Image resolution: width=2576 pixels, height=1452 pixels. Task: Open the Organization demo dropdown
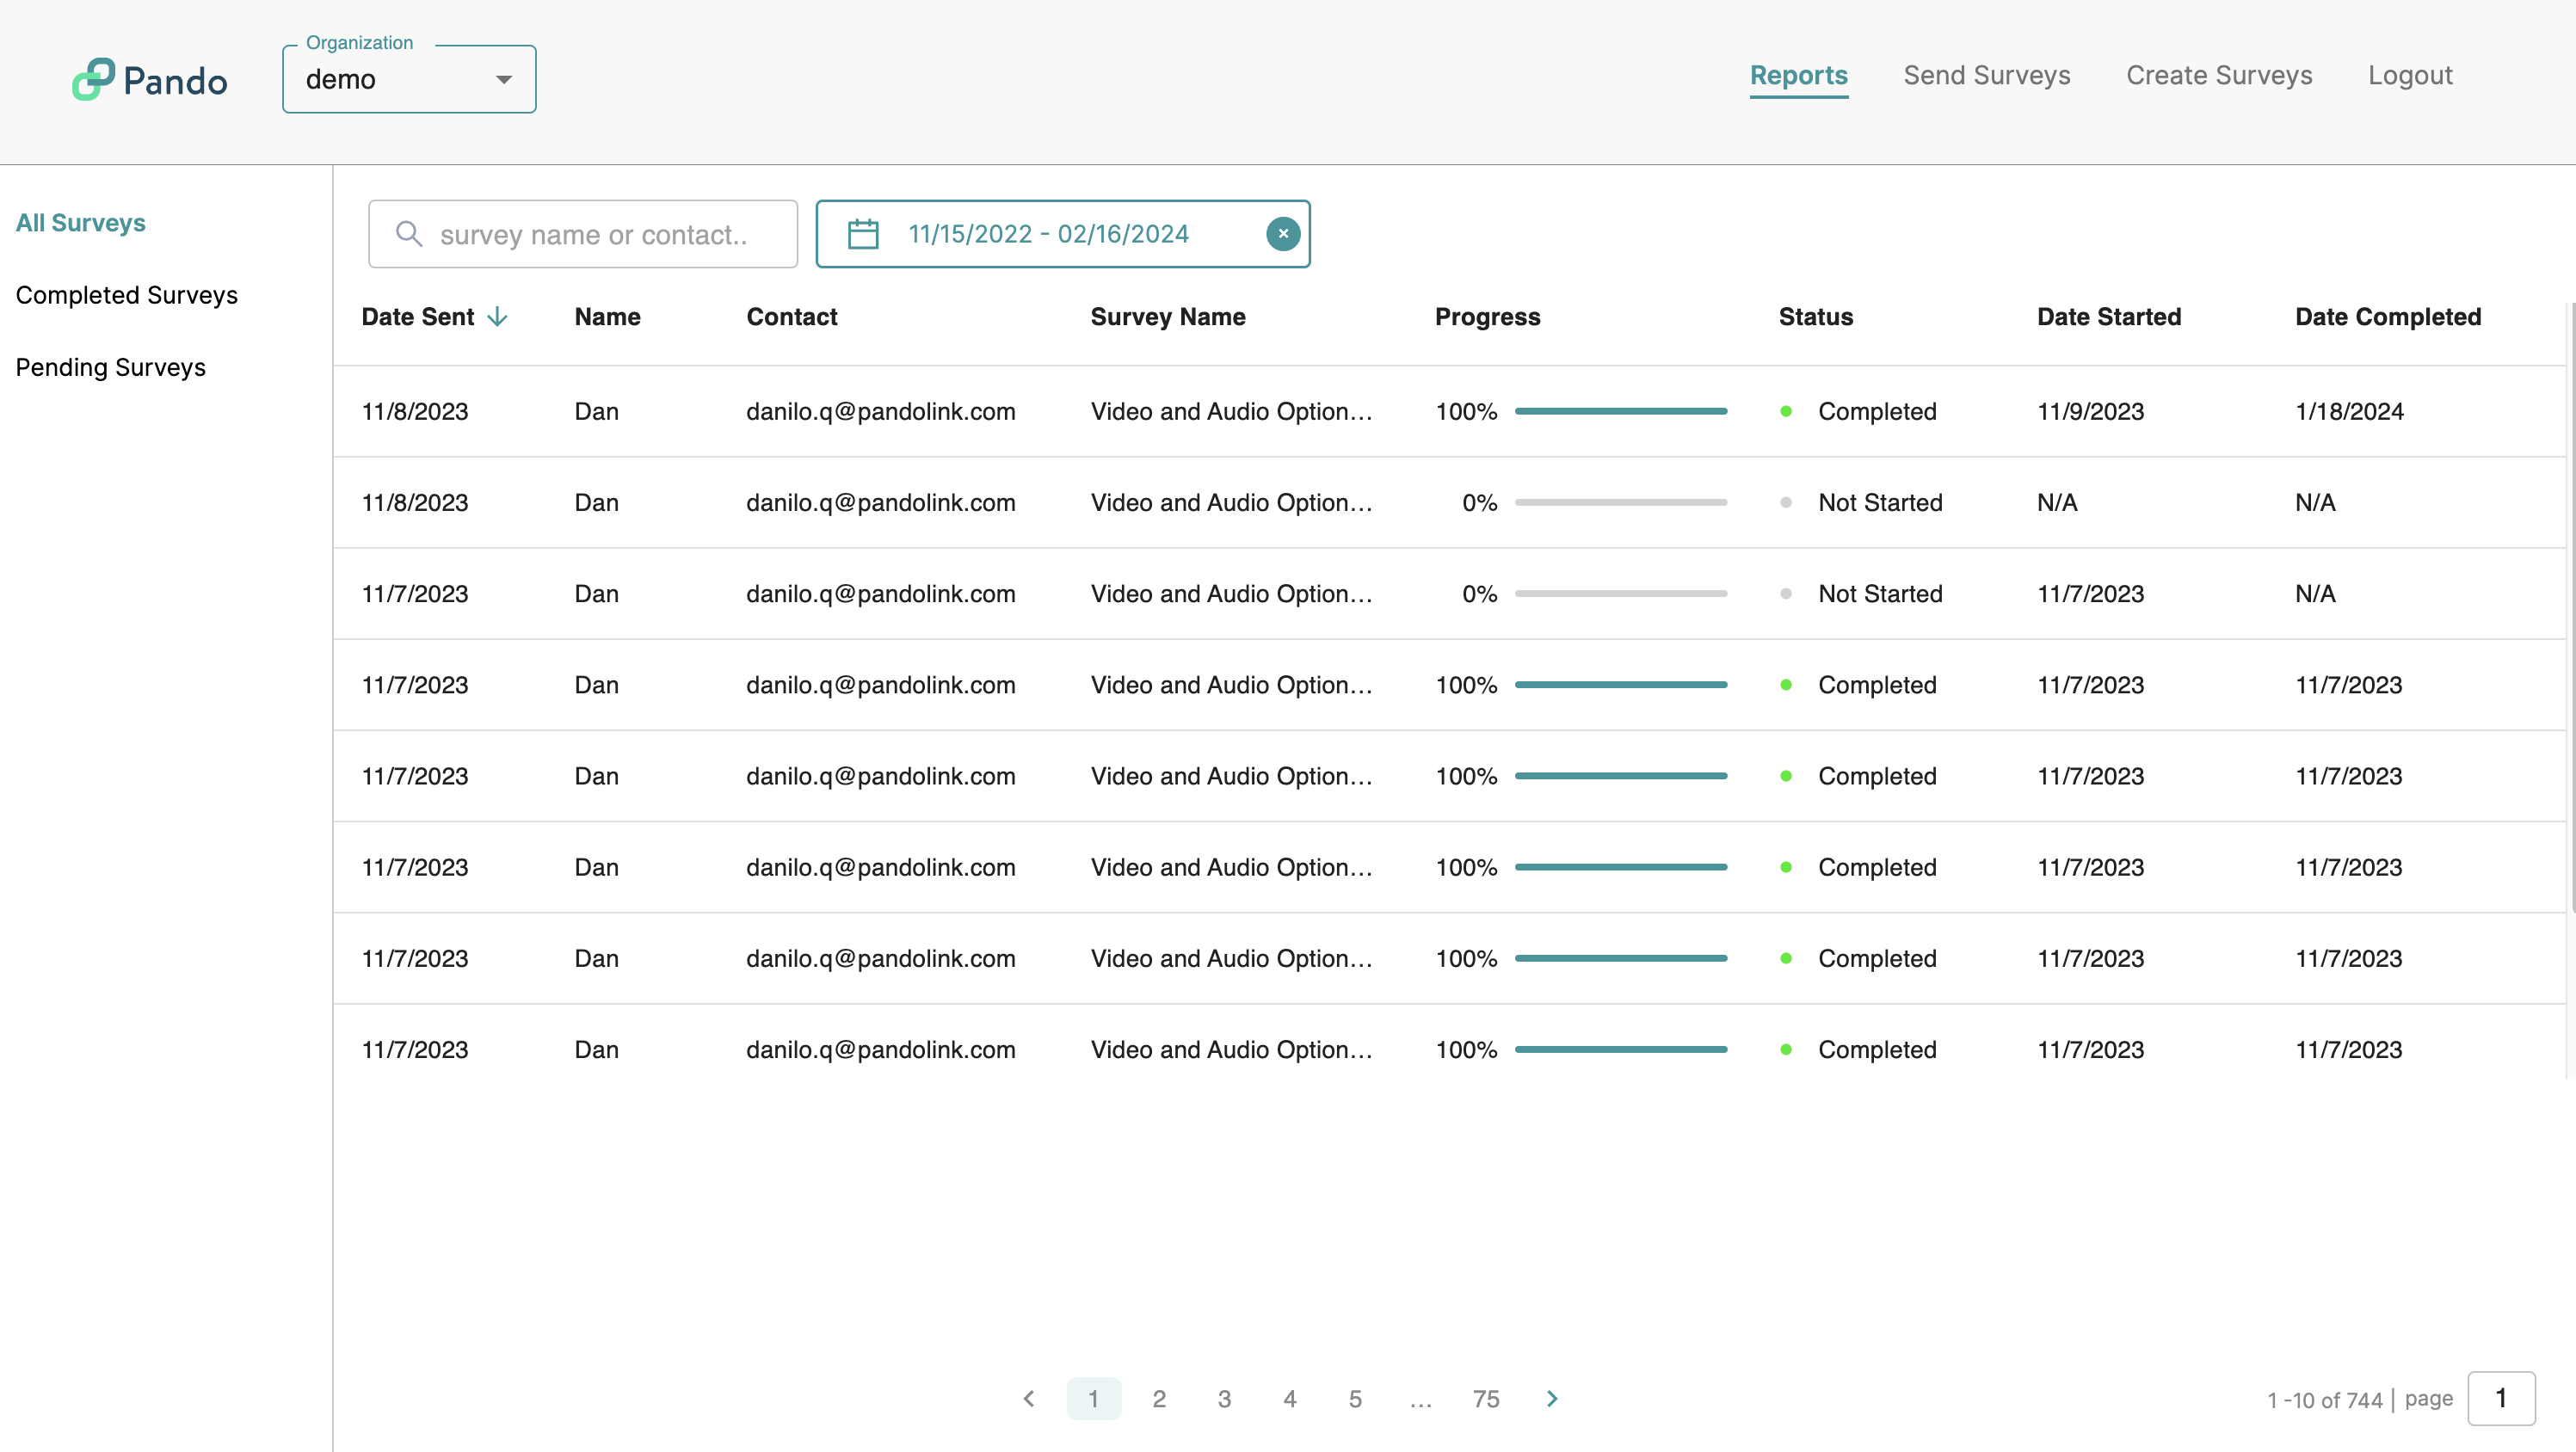tap(409, 79)
